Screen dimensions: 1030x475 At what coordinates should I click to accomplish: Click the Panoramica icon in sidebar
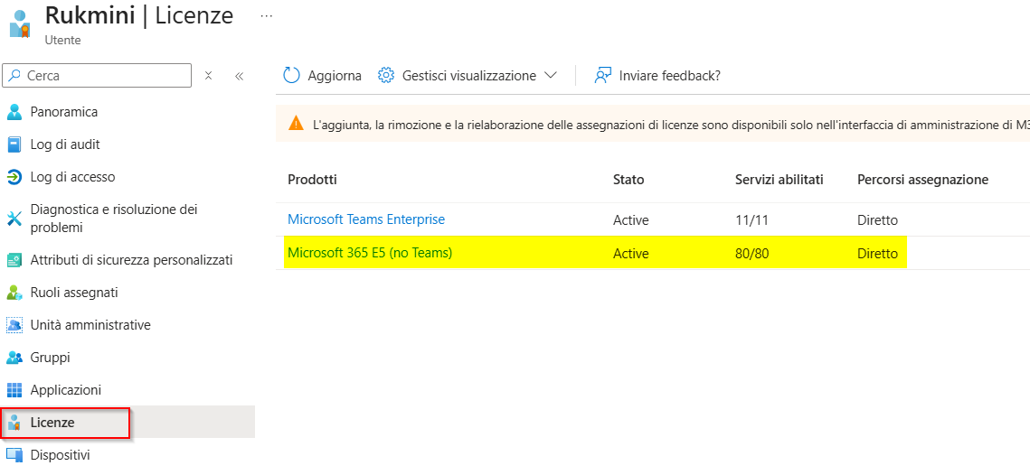tap(14, 112)
